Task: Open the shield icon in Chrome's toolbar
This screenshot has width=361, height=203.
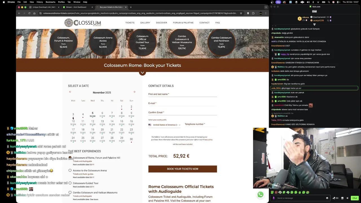Action: [248, 13]
